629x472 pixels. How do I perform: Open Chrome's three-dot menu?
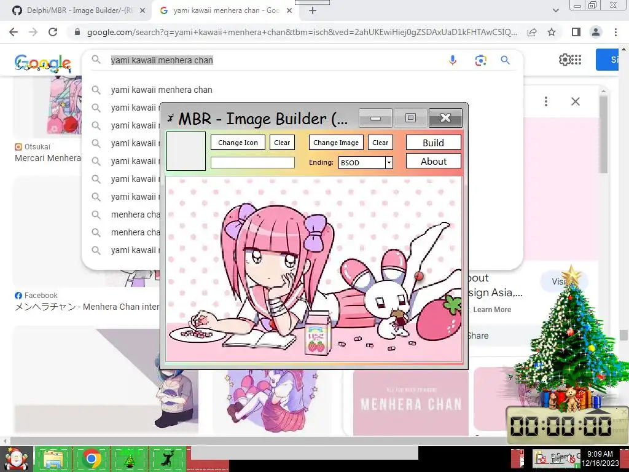[615, 32]
